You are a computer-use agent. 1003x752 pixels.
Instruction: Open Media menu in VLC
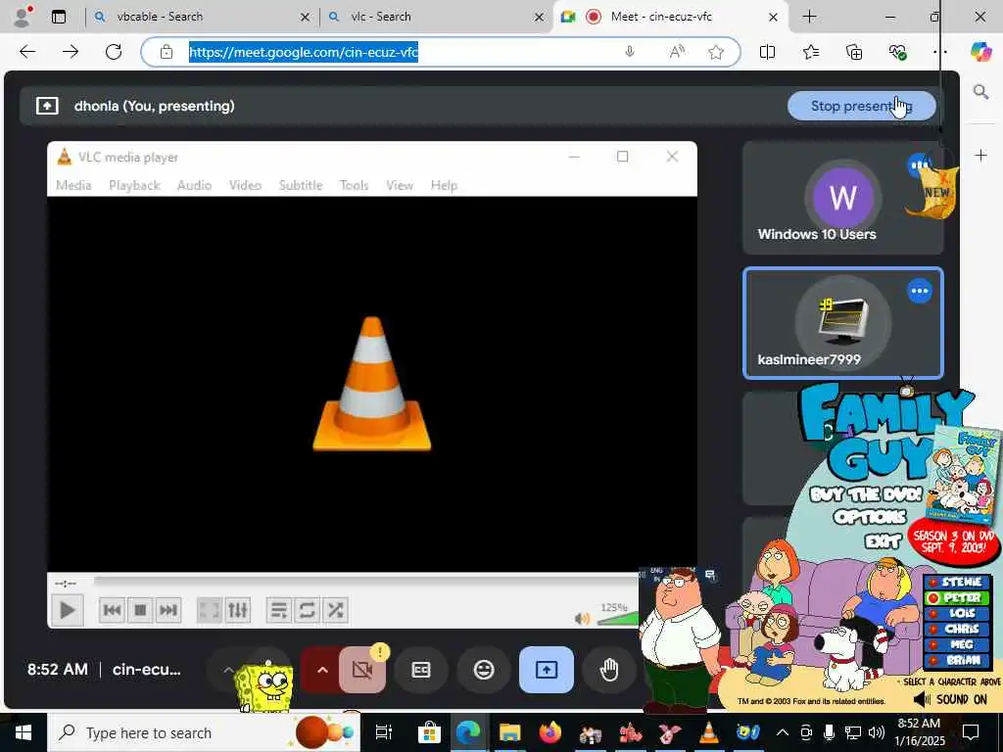point(73,185)
